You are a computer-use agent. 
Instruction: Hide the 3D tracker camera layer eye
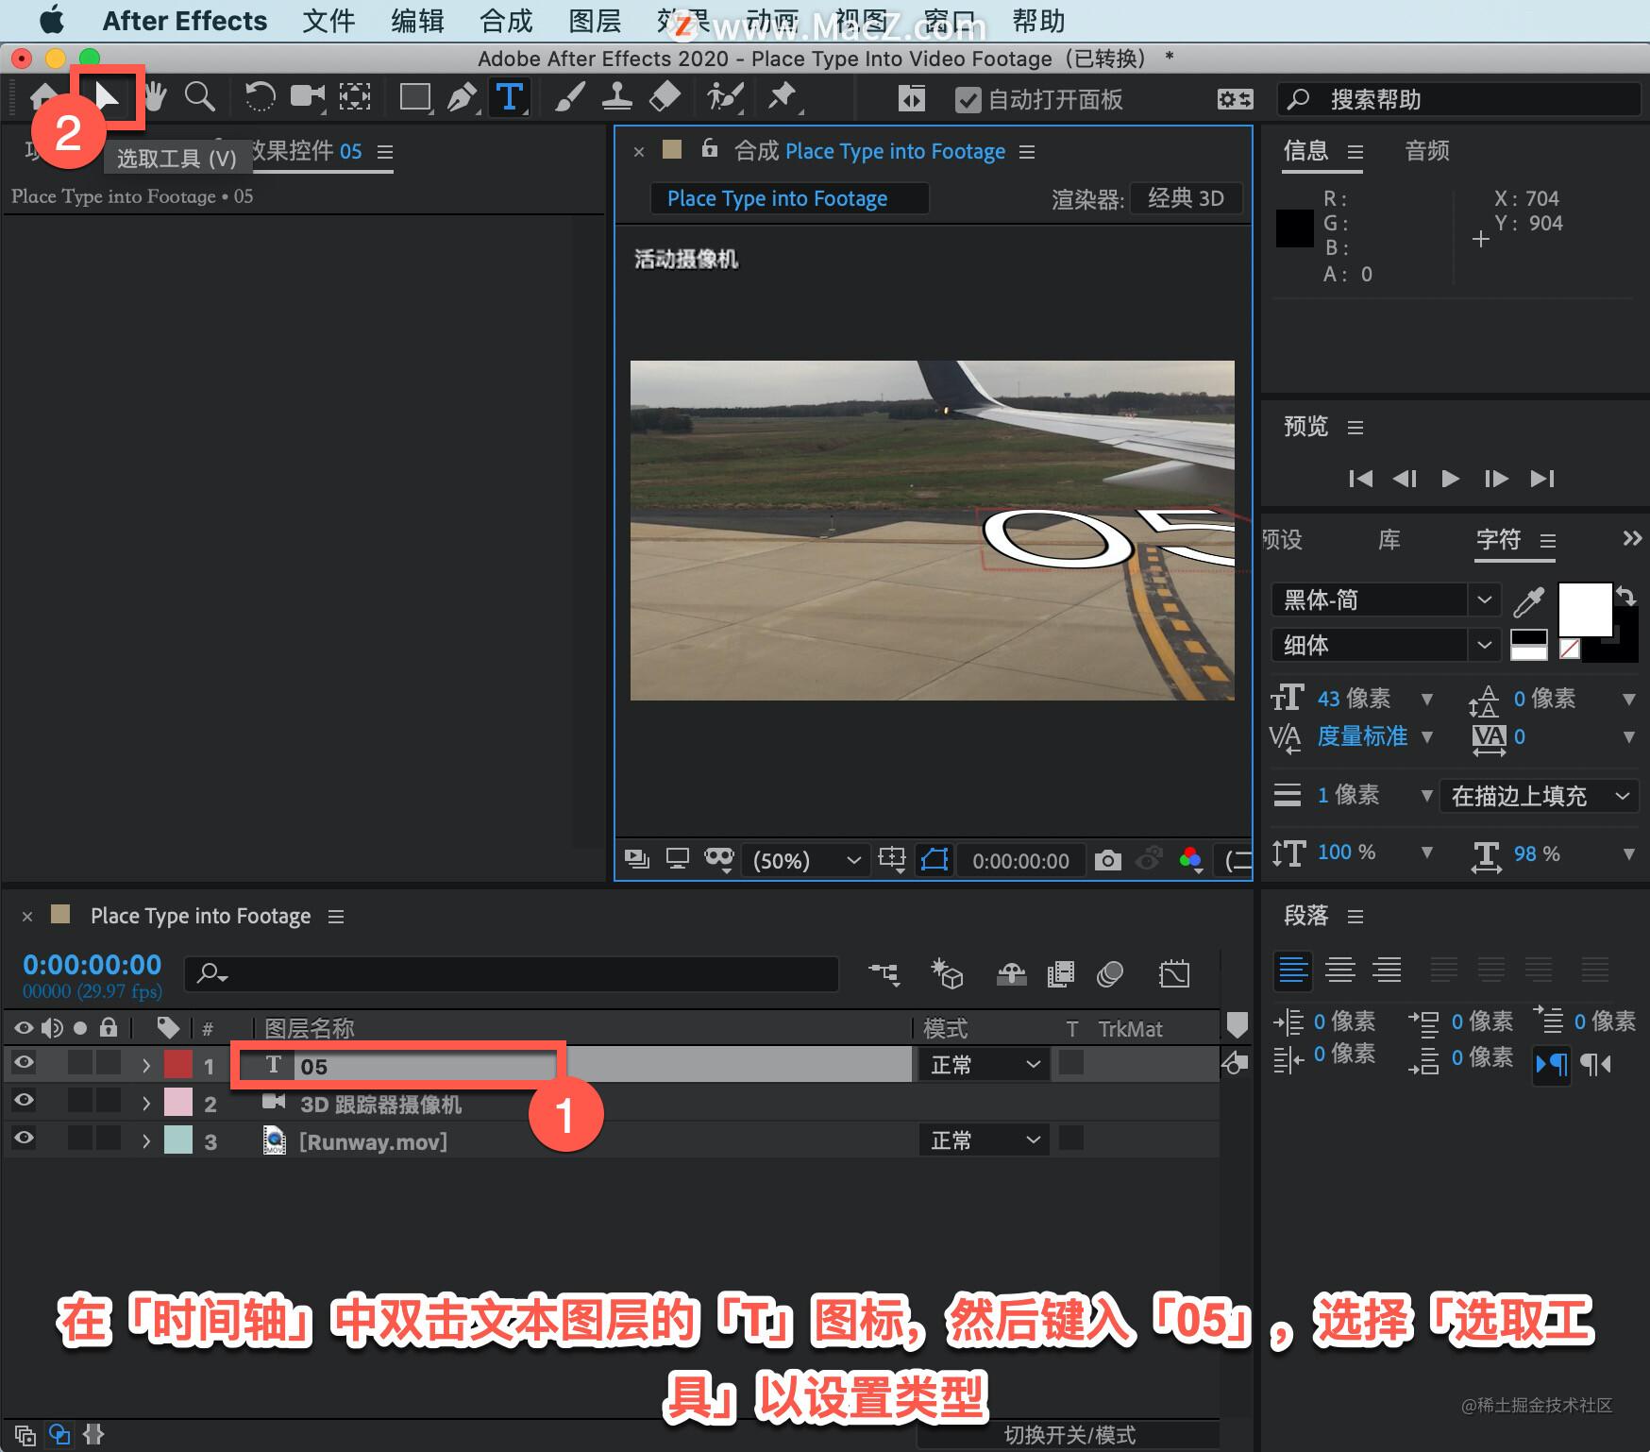tap(24, 1100)
